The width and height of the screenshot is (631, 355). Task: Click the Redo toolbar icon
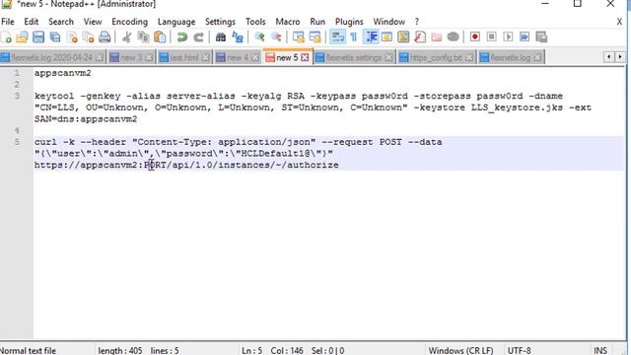198,37
